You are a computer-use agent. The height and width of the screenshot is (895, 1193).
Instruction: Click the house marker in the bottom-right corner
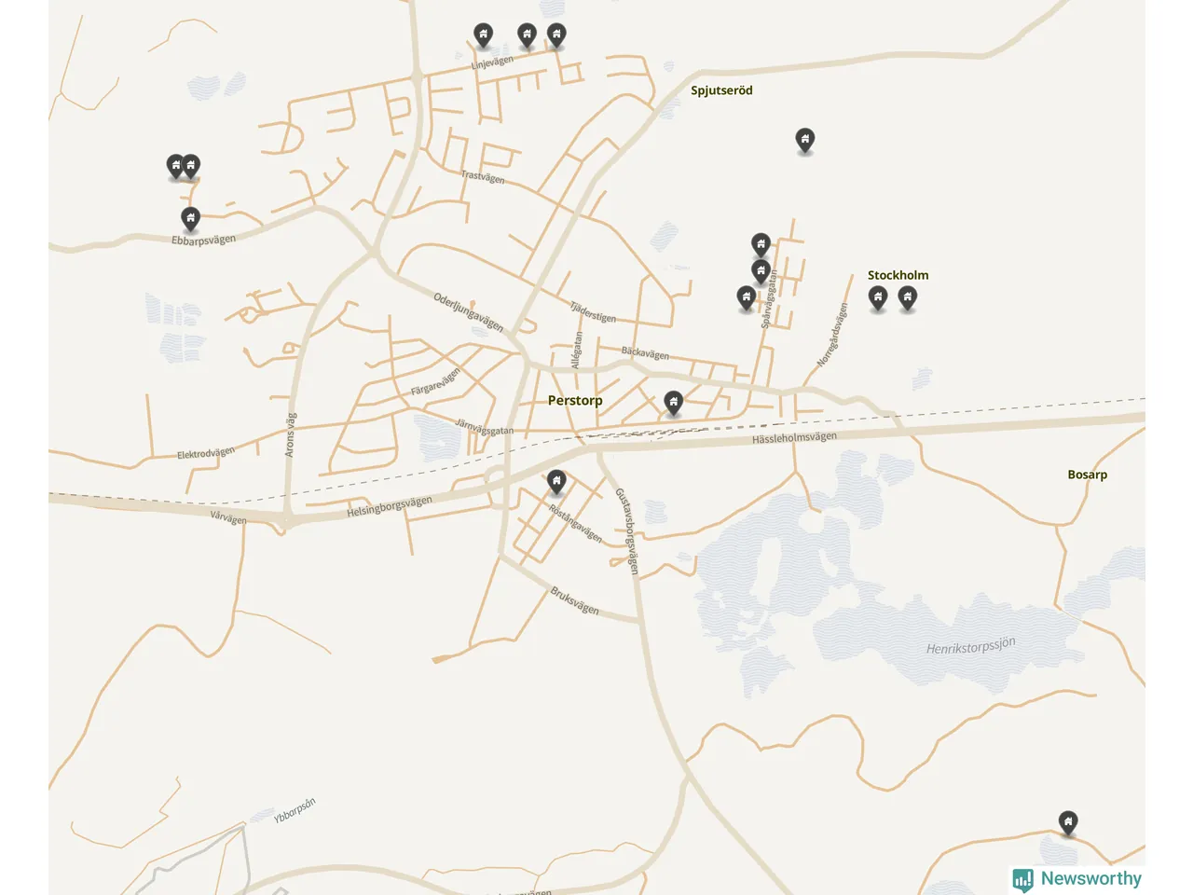1068,822
